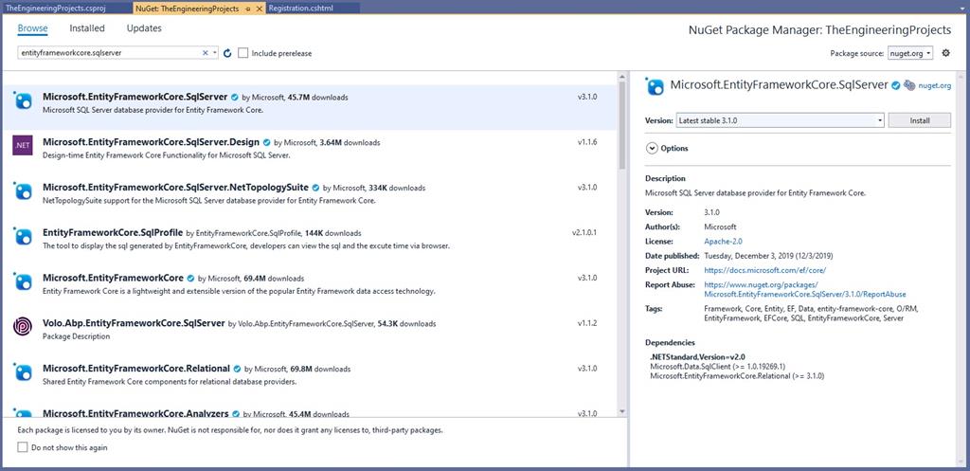
Task: Refresh the package search results
Action: point(227,53)
